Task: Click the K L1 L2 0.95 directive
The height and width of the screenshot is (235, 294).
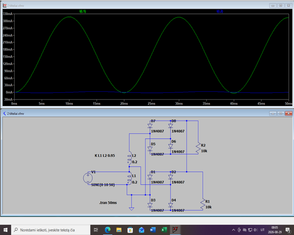Action: 105,156
